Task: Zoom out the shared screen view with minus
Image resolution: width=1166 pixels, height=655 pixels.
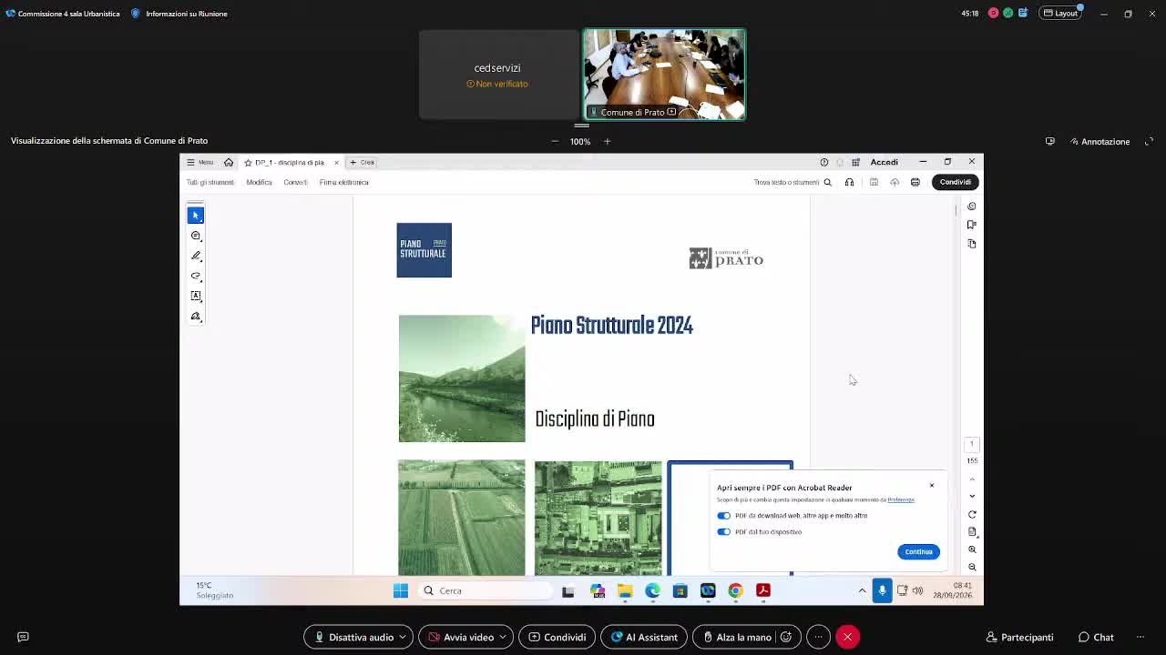Action: (554, 141)
